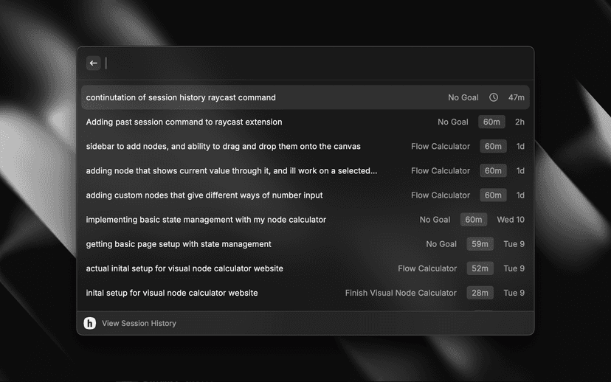Click the 59m duration tag
Screen dimensions: 611x382
480,244
